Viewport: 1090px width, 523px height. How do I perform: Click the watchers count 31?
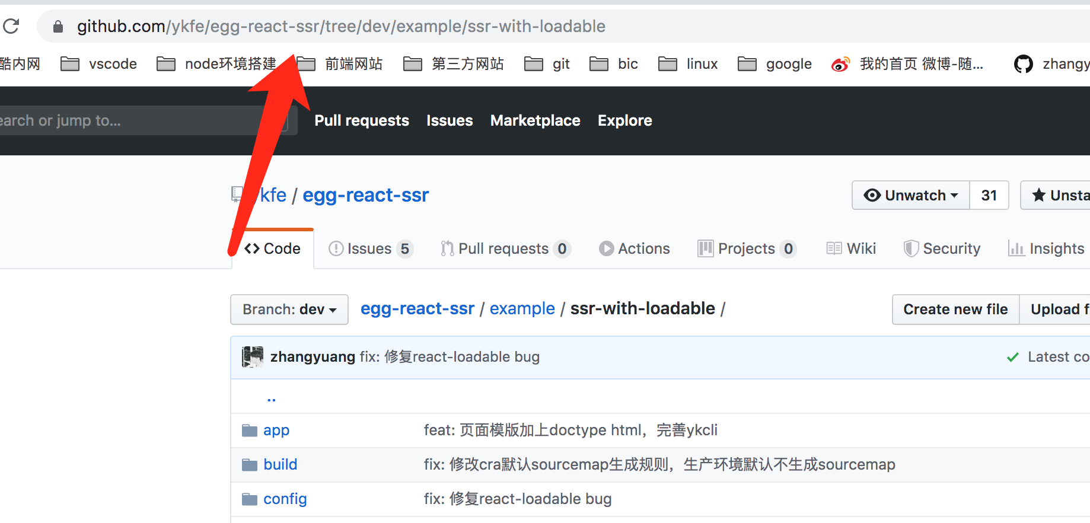(x=989, y=195)
